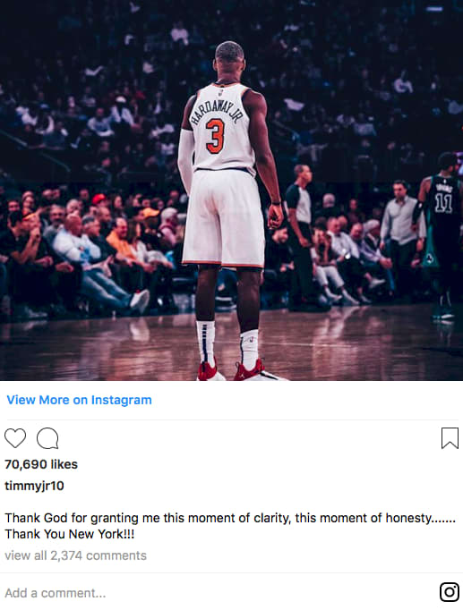Open comments via speech bubble icon
This screenshot has height=610, width=463.
click(x=47, y=438)
